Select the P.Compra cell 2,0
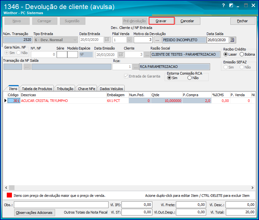The image size is (259, 220). (x=197, y=101)
